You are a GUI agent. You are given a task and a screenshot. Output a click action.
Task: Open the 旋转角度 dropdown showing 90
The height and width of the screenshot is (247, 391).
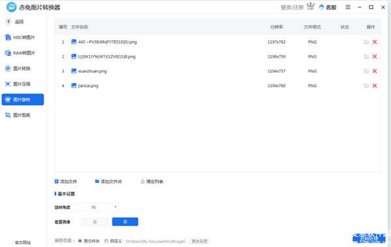(x=96, y=207)
